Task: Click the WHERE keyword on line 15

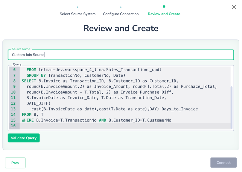Action: (28, 120)
